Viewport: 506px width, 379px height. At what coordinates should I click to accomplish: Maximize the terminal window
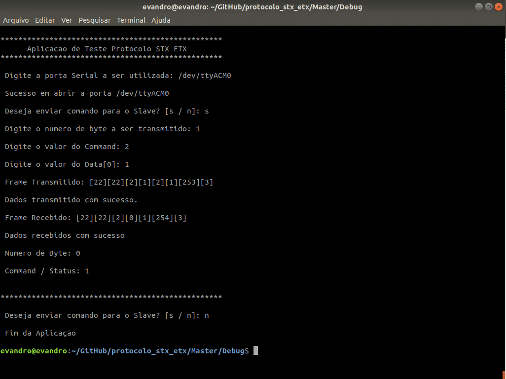[x=489, y=7]
